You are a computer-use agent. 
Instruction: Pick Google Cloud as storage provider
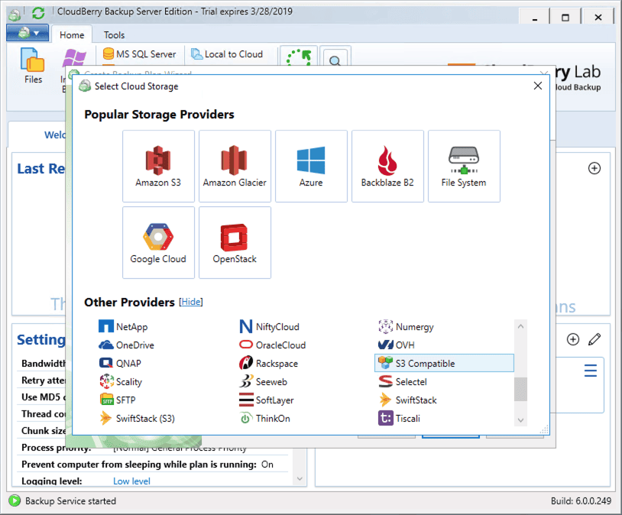(x=158, y=242)
